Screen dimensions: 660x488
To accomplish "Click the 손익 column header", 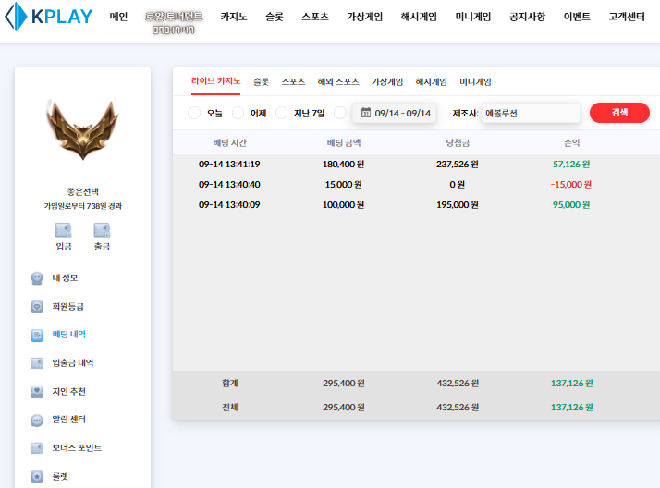I will click(x=571, y=143).
